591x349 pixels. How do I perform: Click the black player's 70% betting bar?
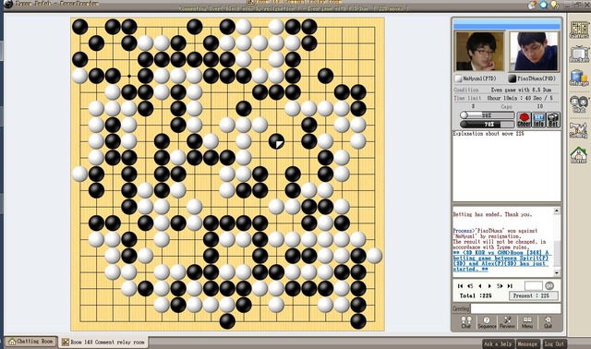click(x=487, y=124)
